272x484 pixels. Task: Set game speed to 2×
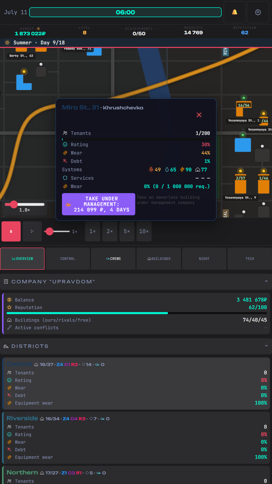tap(110, 231)
